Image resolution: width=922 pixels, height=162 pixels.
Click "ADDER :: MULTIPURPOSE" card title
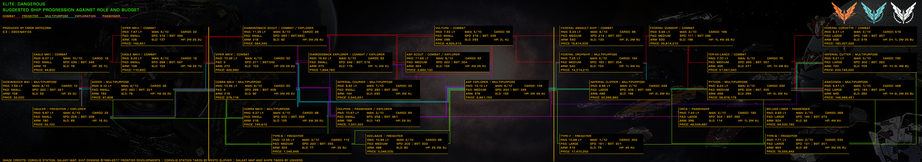click(x=110, y=82)
